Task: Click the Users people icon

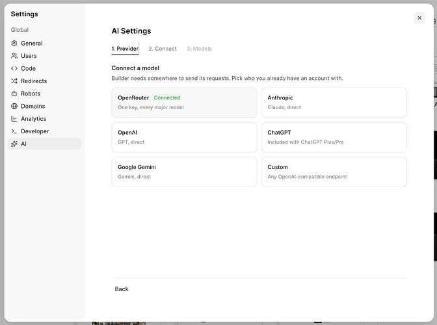Action: (x=14, y=56)
